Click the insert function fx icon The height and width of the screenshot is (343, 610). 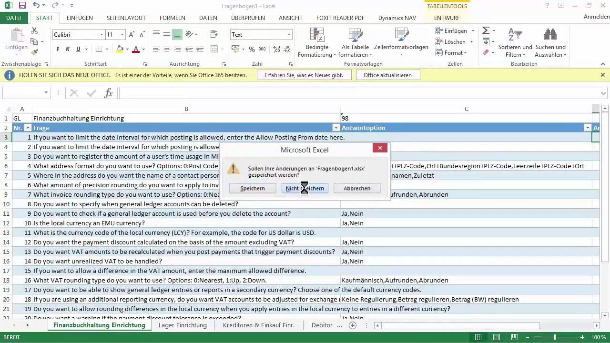[x=109, y=93]
